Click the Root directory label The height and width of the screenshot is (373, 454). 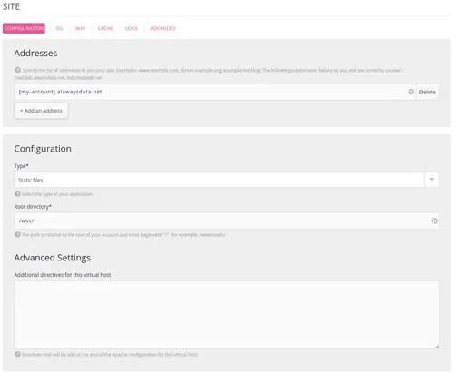33,207
